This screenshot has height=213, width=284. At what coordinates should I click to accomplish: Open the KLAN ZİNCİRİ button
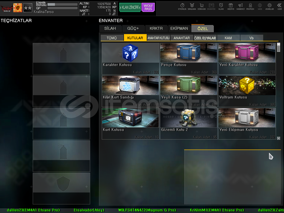click(x=130, y=7)
